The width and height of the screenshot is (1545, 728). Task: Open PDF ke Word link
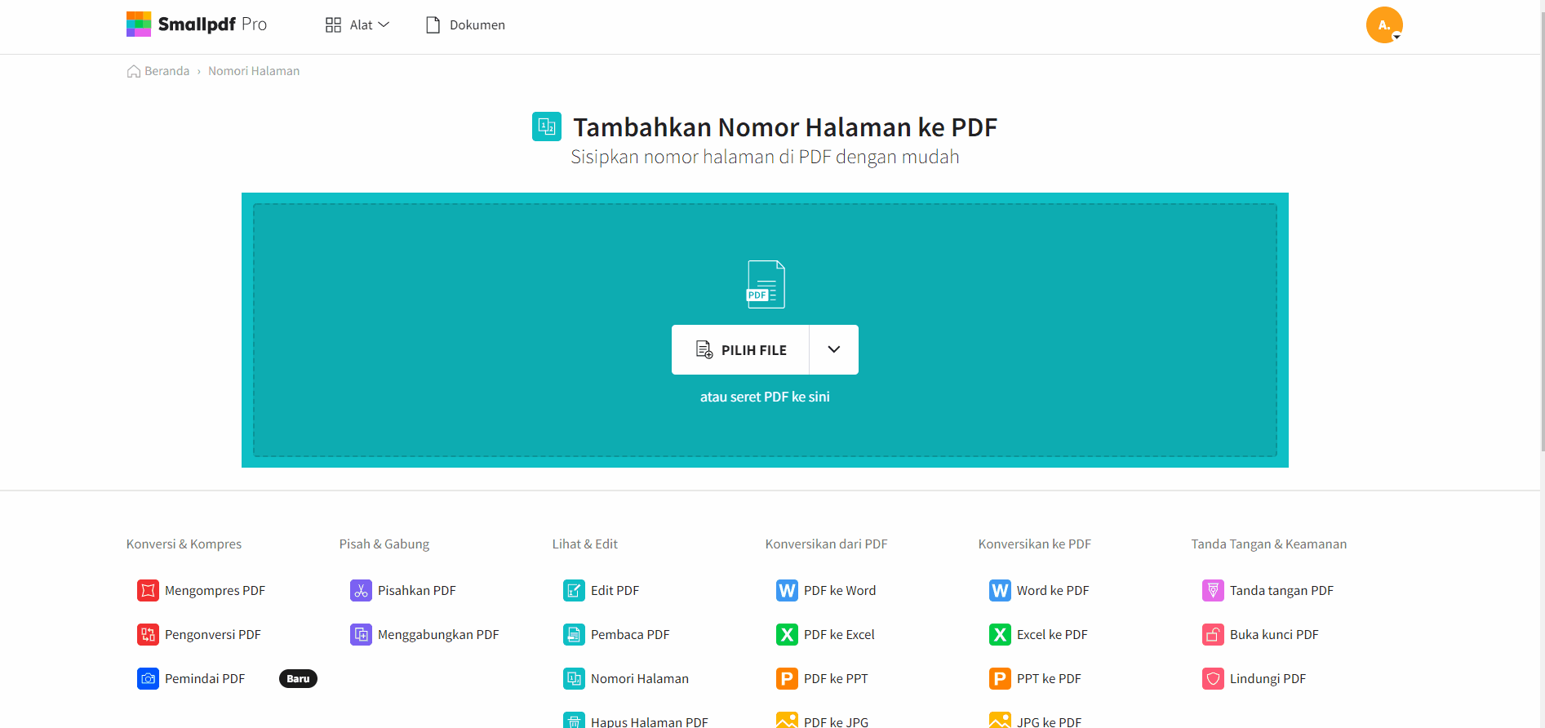click(x=840, y=590)
